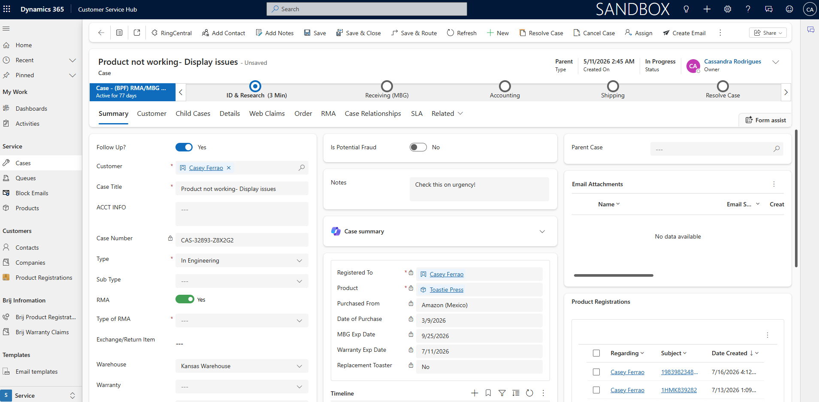This screenshot has height=402, width=819.
Task: Open Email Attachments more options ellipsis
Action: pos(774,184)
